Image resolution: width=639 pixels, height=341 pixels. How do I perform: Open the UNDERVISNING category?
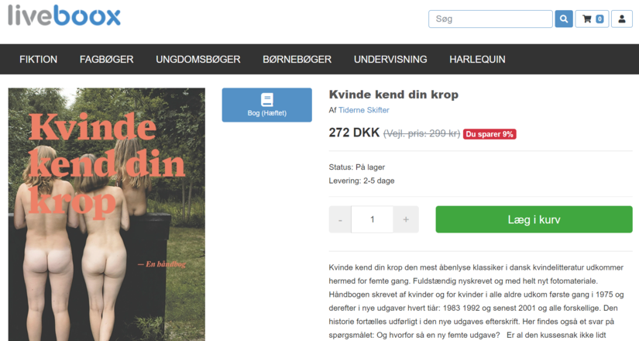pyautogui.click(x=390, y=59)
